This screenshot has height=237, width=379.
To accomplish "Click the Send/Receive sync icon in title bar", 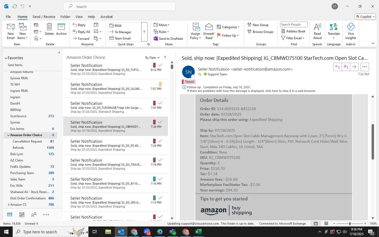I will [x=15, y=6].
